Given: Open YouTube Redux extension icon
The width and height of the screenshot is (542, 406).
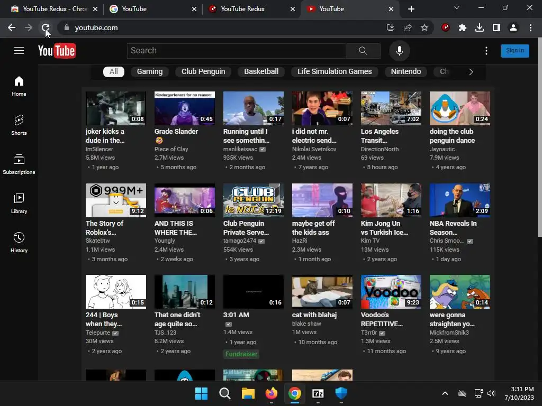Looking at the screenshot, I should [446, 27].
